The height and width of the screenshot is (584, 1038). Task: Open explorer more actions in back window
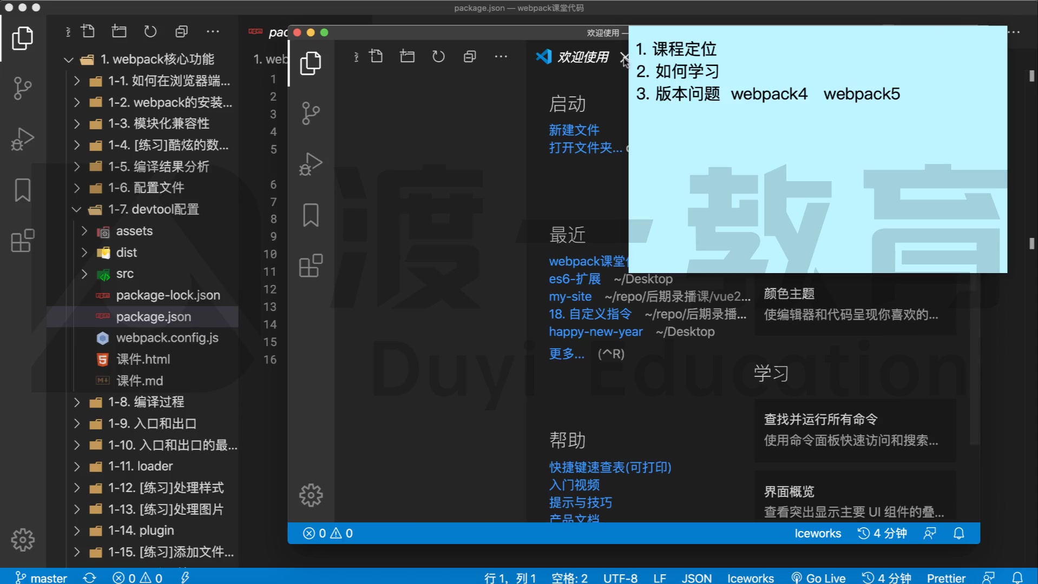[213, 31]
